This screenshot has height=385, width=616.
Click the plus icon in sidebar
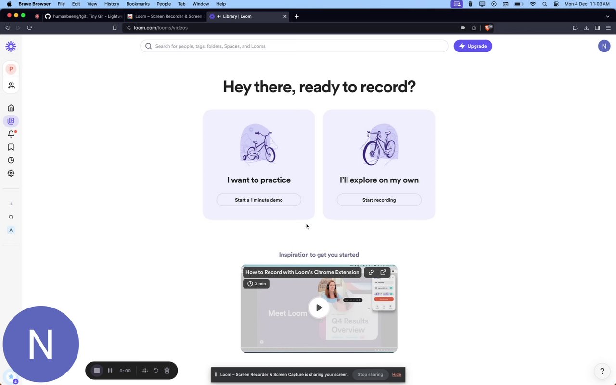point(11,204)
